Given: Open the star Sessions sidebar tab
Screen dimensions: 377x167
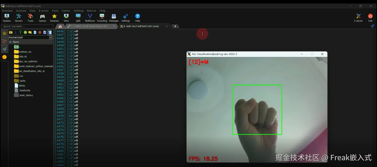Looking at the screenshot, I should coord(4,33).
